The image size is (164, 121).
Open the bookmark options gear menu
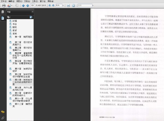coord(9,17)
